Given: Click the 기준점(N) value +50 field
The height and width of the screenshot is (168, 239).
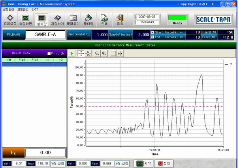Looking at the screenshot, I should click(x=226, y=32).
